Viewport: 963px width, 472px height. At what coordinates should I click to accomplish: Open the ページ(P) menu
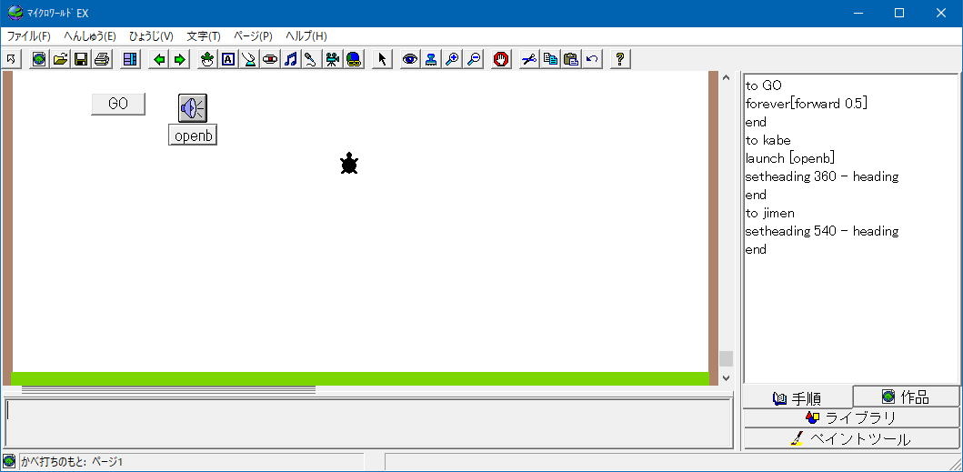coord(253,36)
